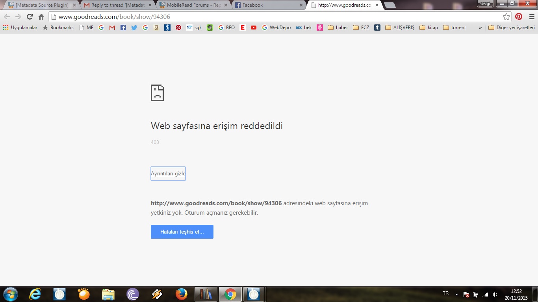Open the sgk bookmark
The height and width of the screenshot is (302, 538).
[194, 28]
